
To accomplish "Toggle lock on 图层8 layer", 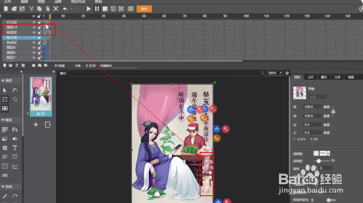I will point(40,53).
